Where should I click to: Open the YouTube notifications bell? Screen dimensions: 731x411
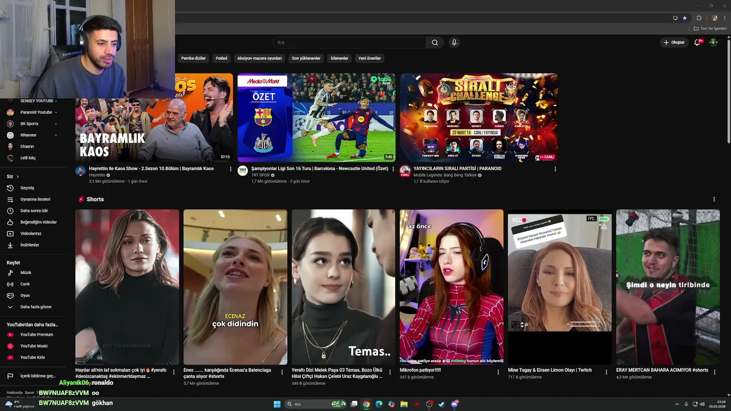(x=697, y=42)
